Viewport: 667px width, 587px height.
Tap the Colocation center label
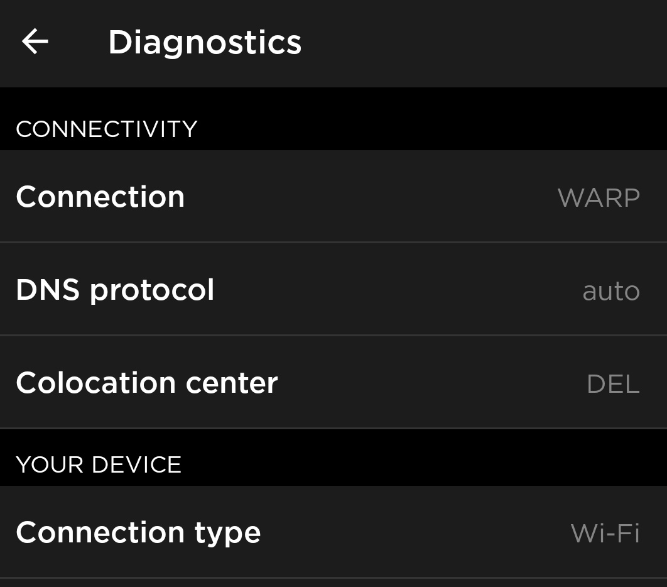(x=146, y=382)
